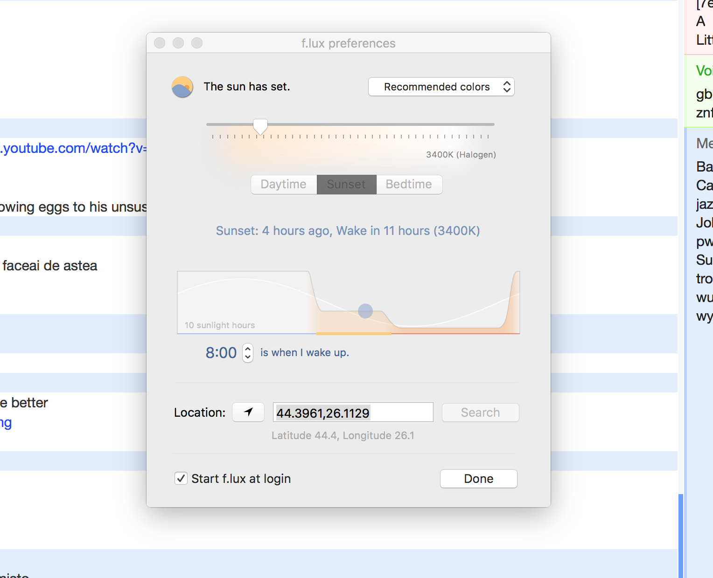Open the Recommended colors dropdown

point(441,87)
